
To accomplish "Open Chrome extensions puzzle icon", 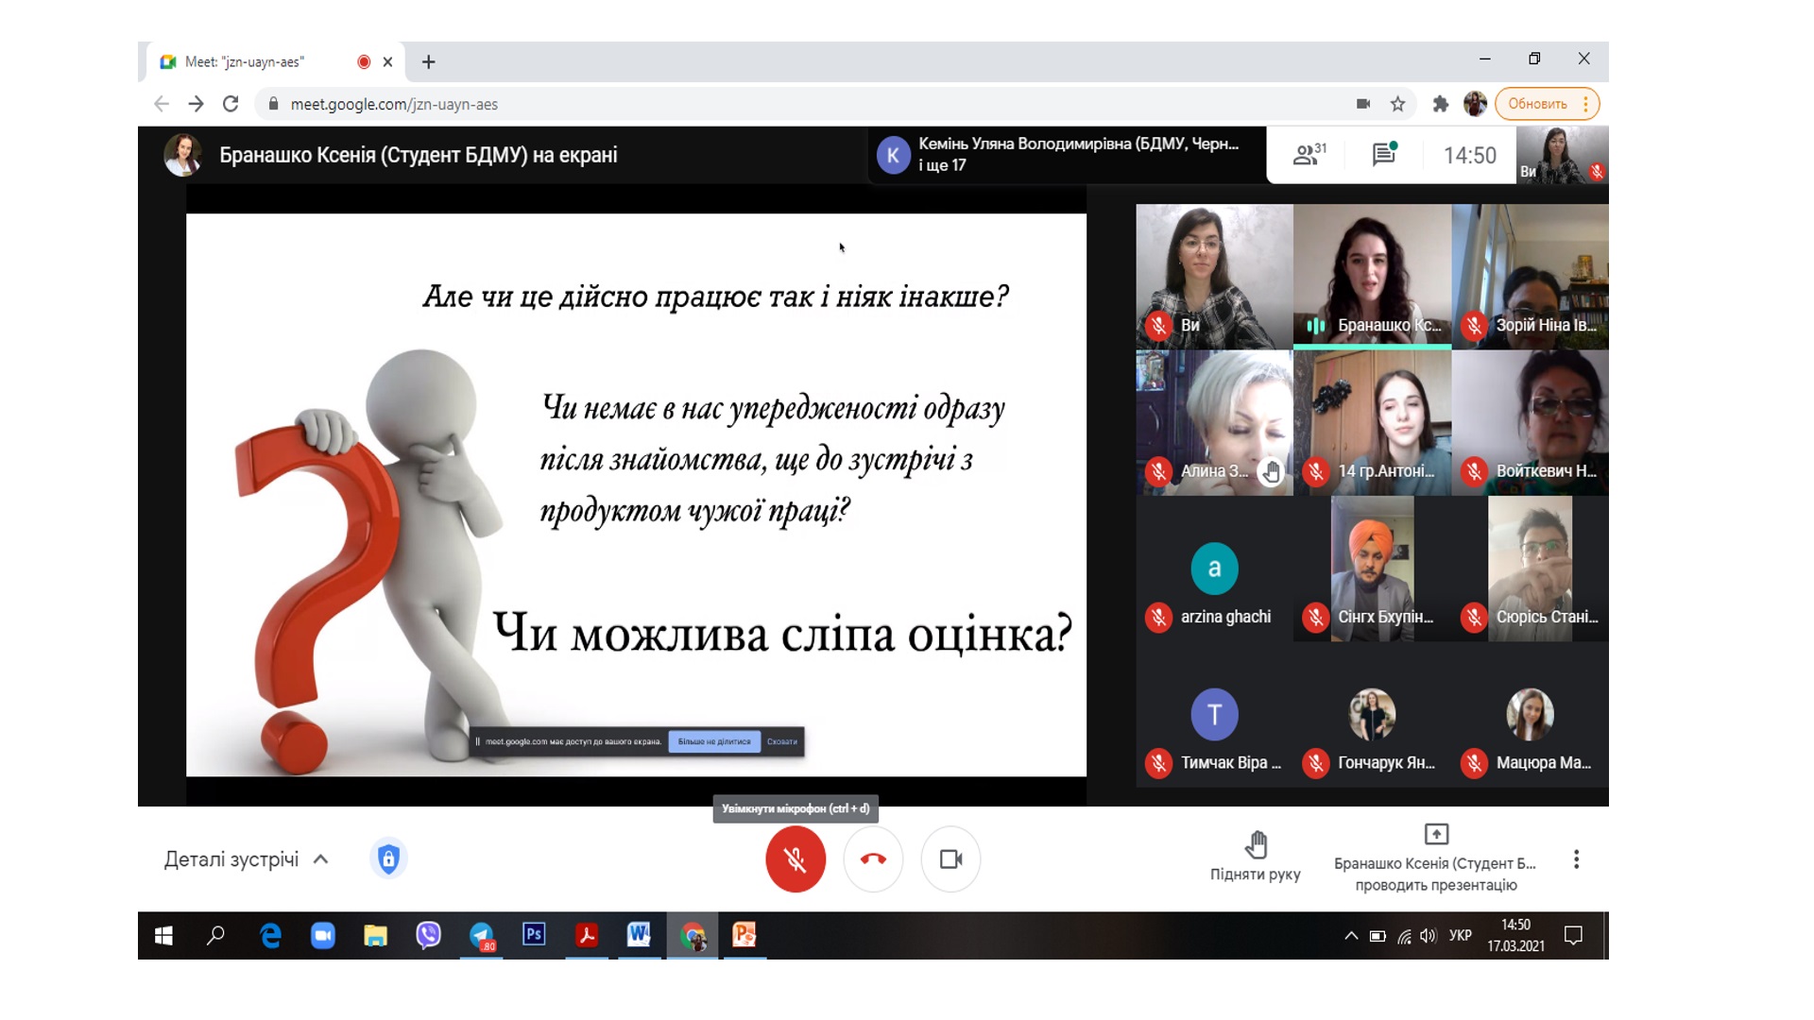I will pyautogui.click(x=1440, y=104).
